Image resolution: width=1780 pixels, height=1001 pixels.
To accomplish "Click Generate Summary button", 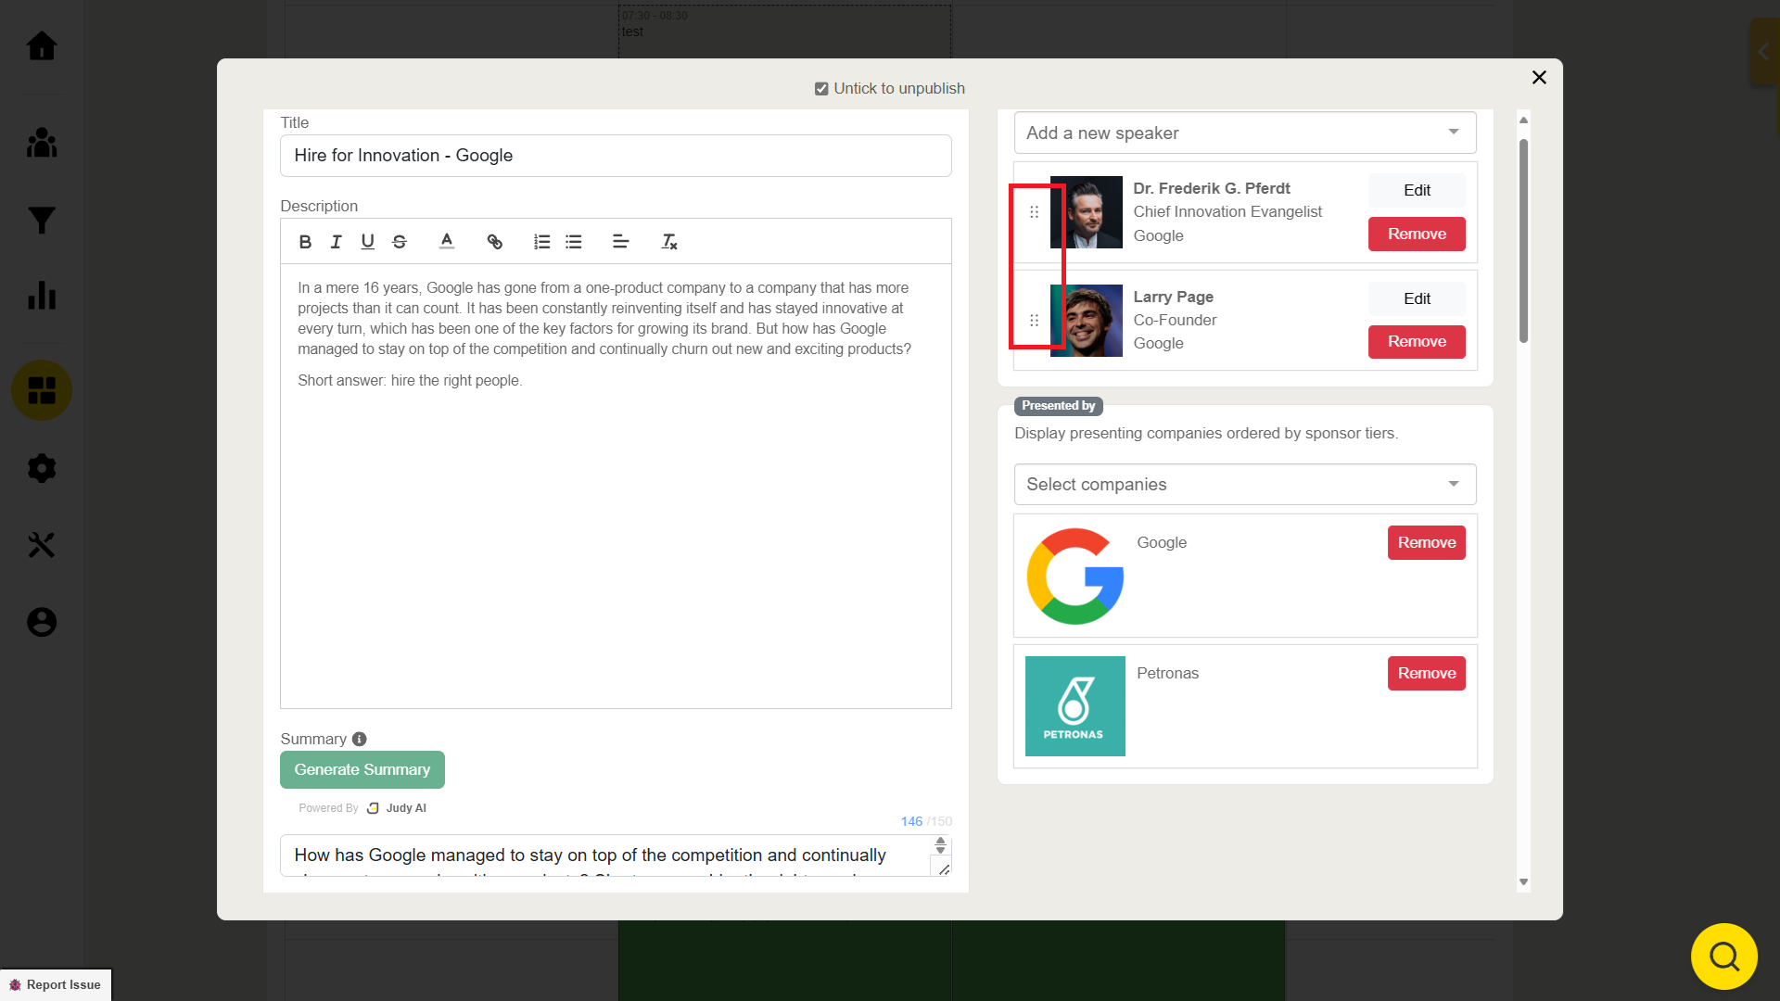I will coord(362,770).
